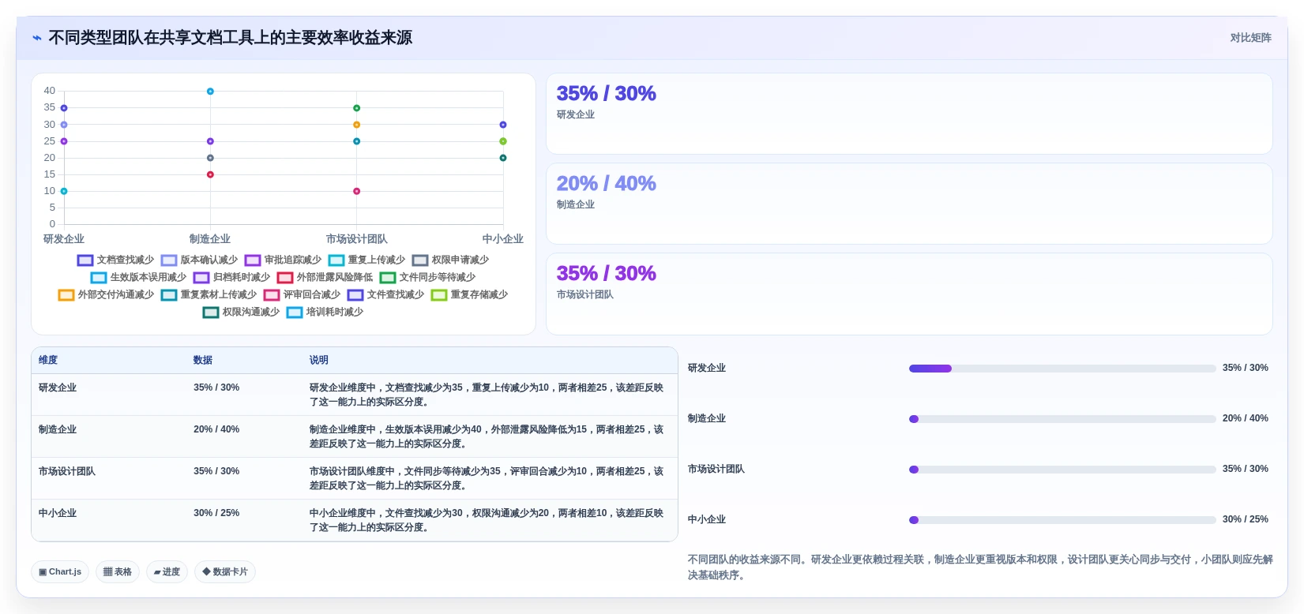Toggle the 重复上传减少 legend series
Screen dimensions: 1304x614
pyautogui.click(x=367, y=260)
